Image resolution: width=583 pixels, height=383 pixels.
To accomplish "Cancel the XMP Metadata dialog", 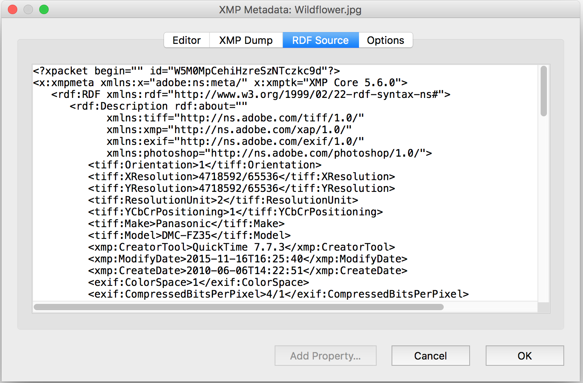I will (x=431, y=356).
